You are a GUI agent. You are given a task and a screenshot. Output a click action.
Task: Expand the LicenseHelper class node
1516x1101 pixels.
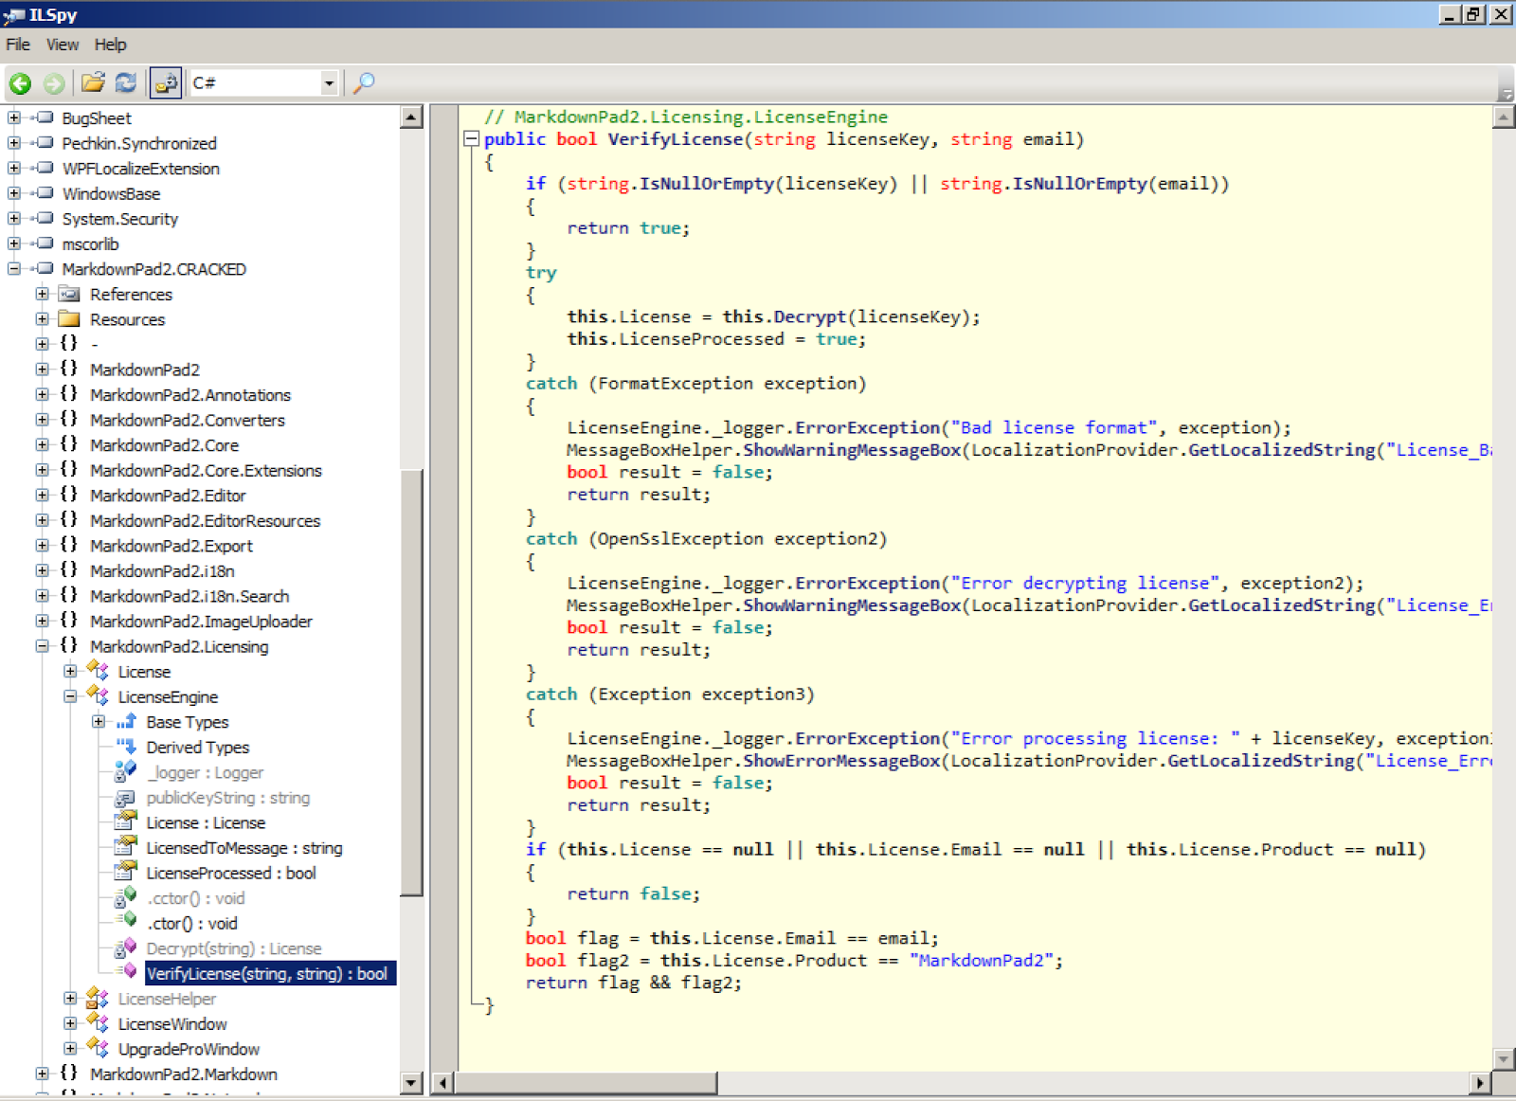click(70, 999)
